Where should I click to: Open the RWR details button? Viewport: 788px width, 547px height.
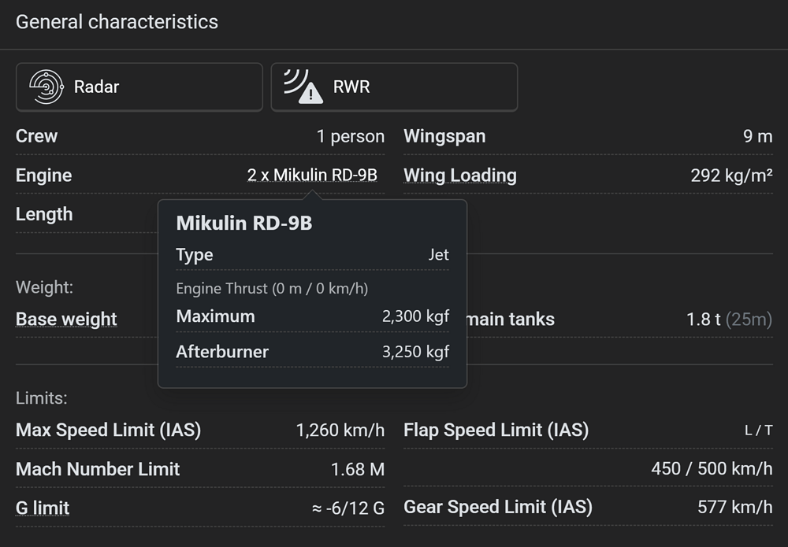(394, 87)
